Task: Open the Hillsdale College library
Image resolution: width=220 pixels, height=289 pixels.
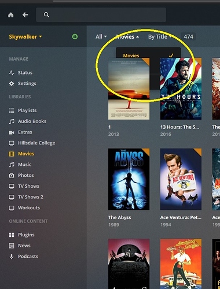Action: (x=36, y=143)
